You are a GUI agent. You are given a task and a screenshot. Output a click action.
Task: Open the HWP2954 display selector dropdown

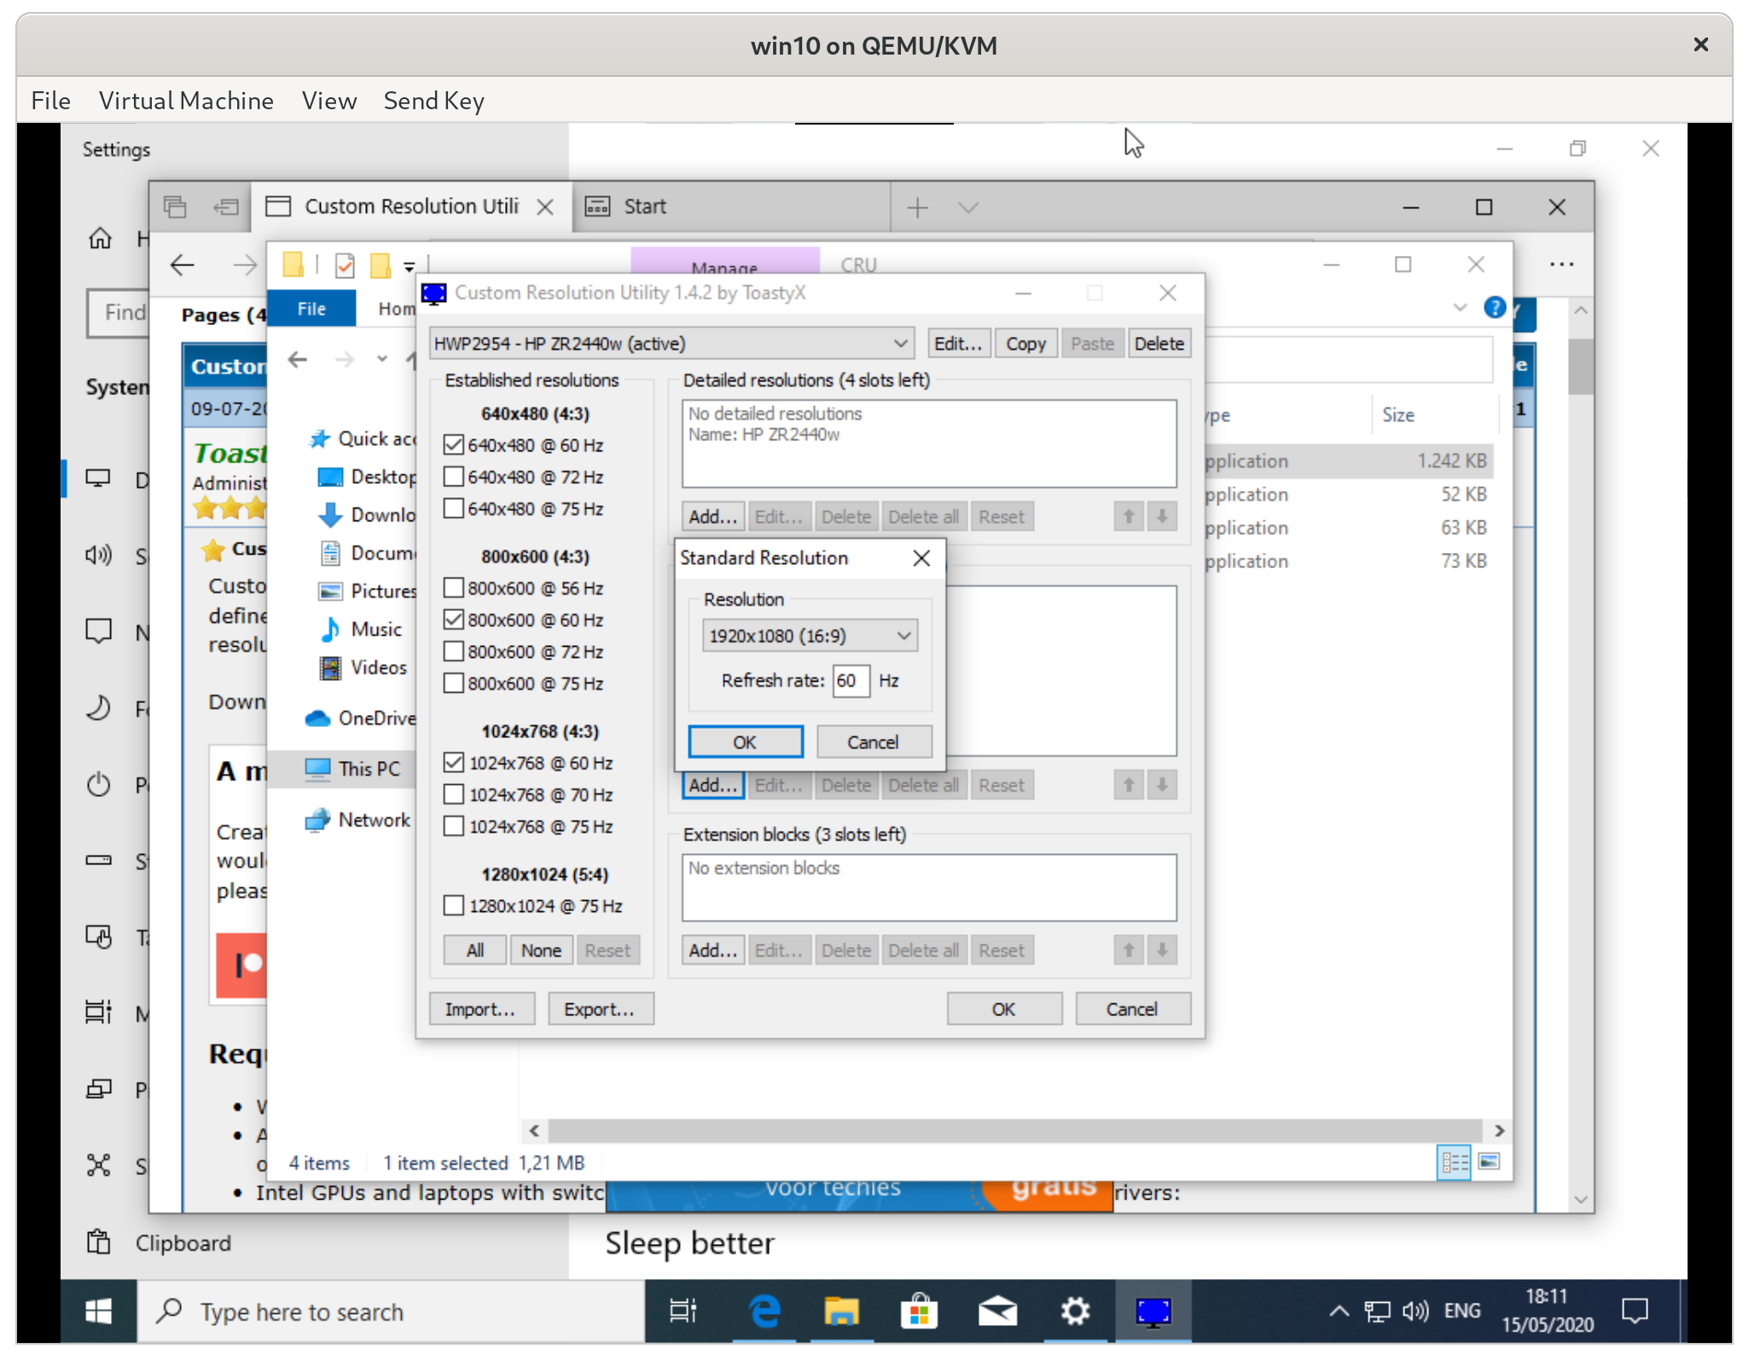coord(898,343)
